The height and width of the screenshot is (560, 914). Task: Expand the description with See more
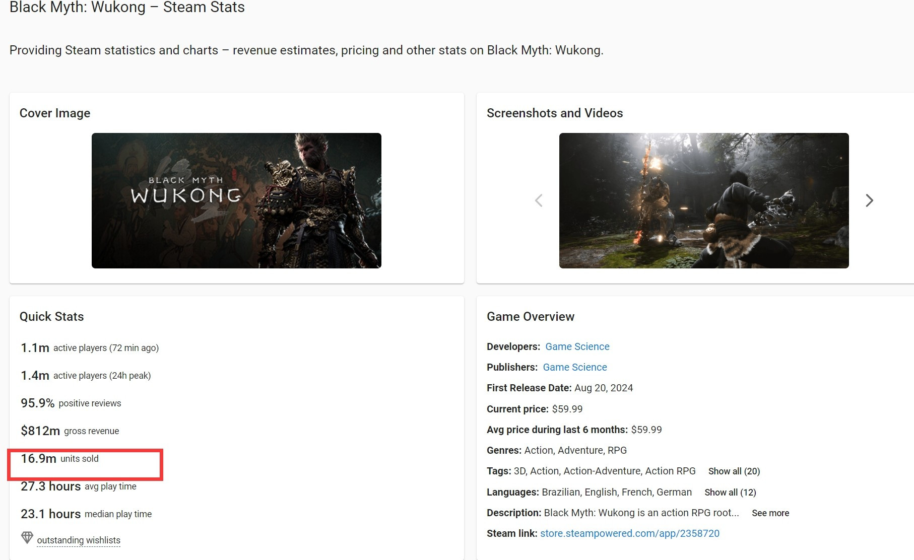770,513
